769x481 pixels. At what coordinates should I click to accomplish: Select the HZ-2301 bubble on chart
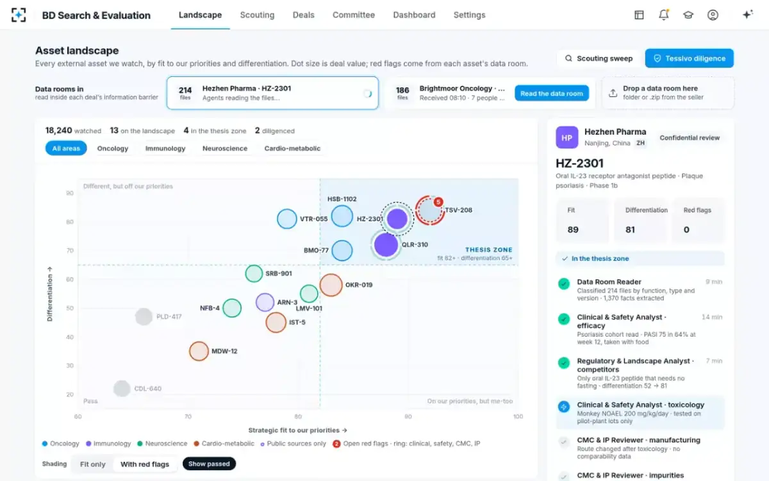coord(397,219)
